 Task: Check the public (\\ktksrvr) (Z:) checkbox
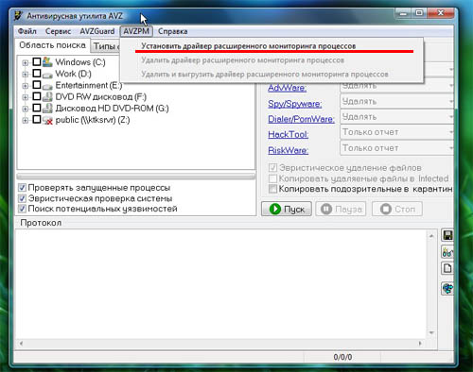37,119
